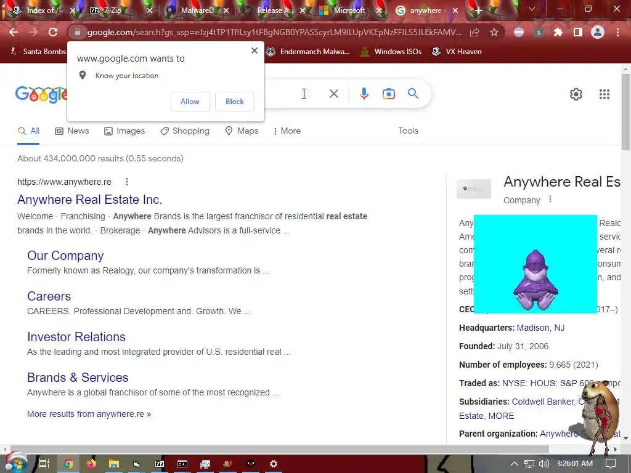Click the address bar URL

click(x=274, y=32)
